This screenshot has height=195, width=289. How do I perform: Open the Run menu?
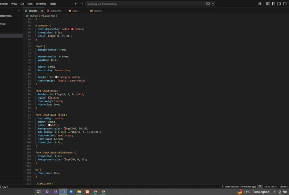(30, 4)
